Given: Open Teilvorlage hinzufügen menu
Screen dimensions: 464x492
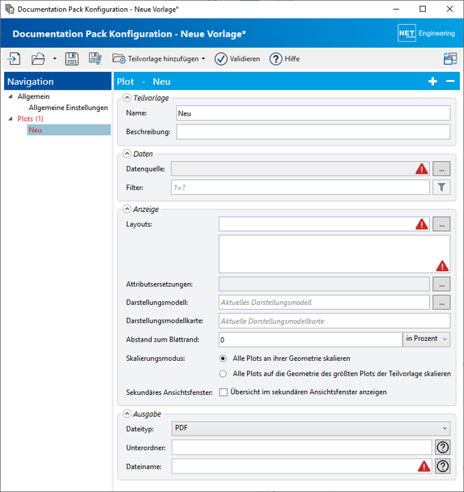Looking at the screenshot, I should [159, 59].
